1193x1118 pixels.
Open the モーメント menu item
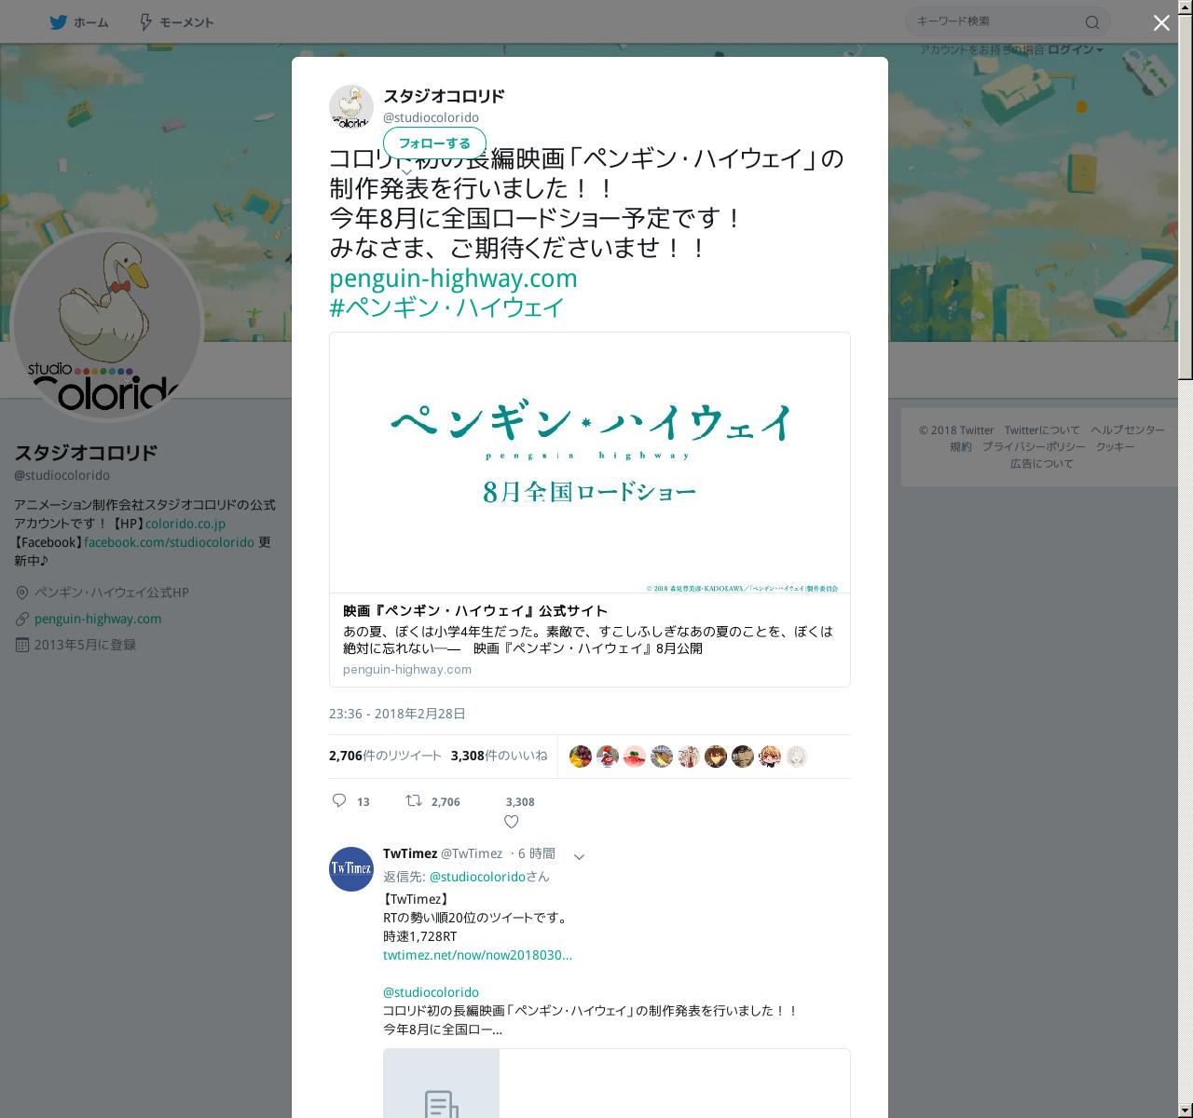[x=176, y=21]
